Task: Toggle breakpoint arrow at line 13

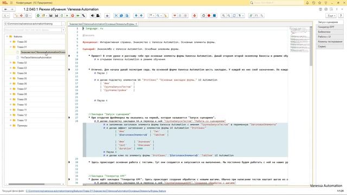Action: 69,70
